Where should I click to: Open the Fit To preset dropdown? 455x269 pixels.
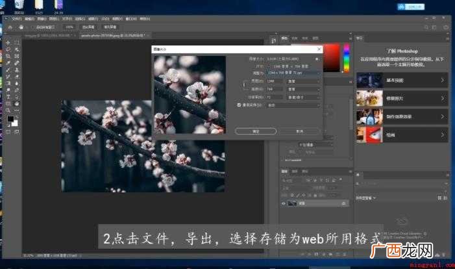[294, 73]
